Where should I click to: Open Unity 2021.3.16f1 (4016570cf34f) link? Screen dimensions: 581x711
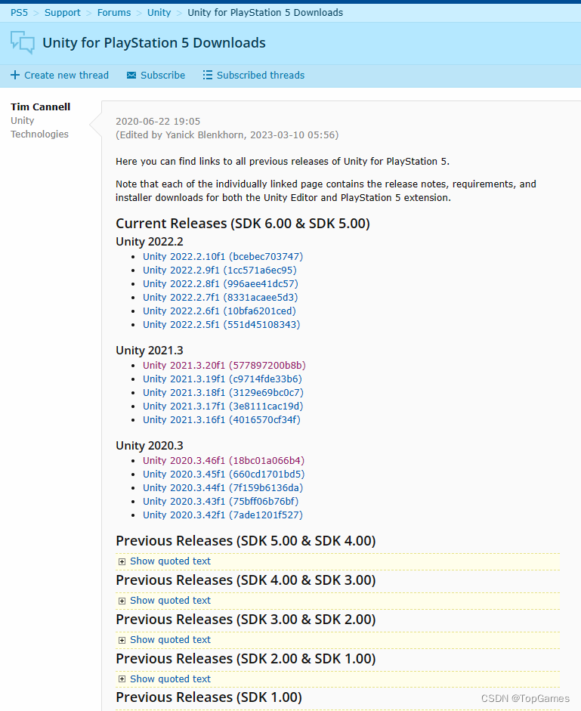[221, 420]
